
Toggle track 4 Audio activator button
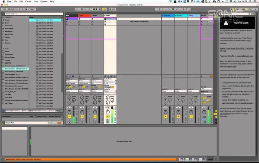pos(108,117)
